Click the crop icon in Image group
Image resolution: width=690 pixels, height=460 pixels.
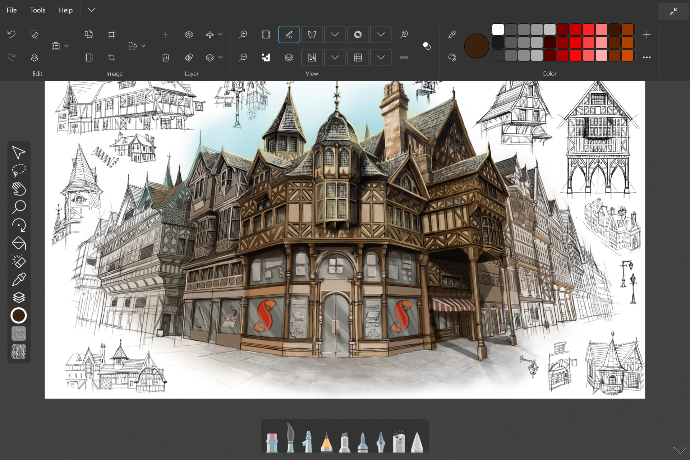[112, 57]
